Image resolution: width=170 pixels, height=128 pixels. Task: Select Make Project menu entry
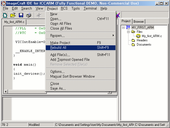coord(81,43)
